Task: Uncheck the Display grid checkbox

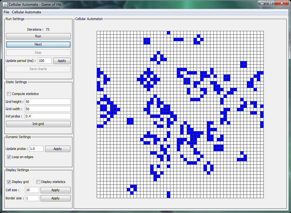Action: point(9,182)
